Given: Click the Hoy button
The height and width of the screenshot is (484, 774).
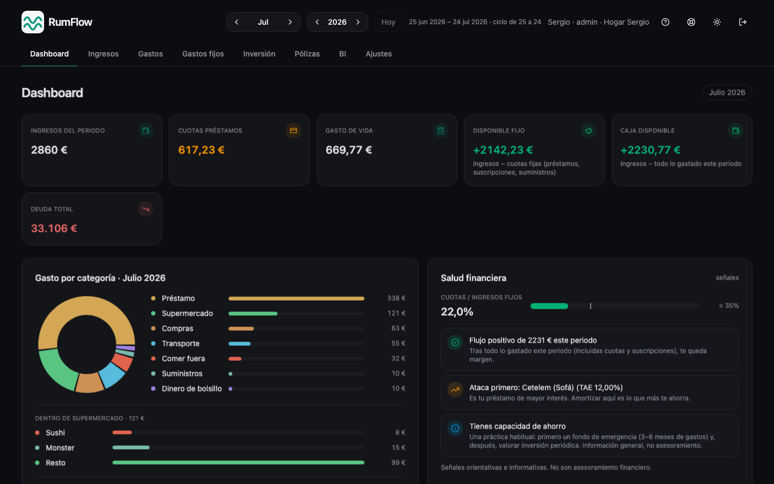Looking at the screenshot, I should click(x=388, y=22).
